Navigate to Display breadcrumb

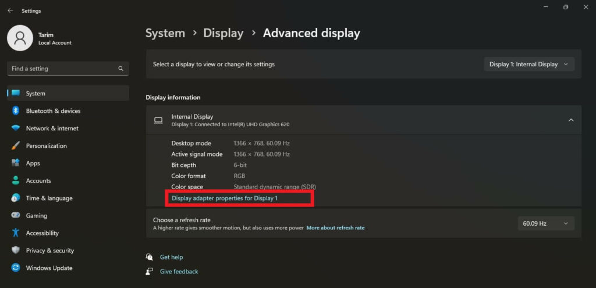click(223, 33)
